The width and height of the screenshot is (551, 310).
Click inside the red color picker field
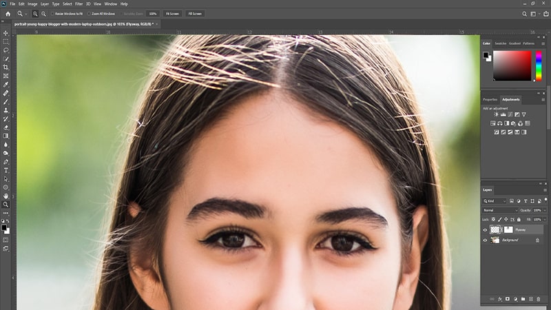[511, 65]
